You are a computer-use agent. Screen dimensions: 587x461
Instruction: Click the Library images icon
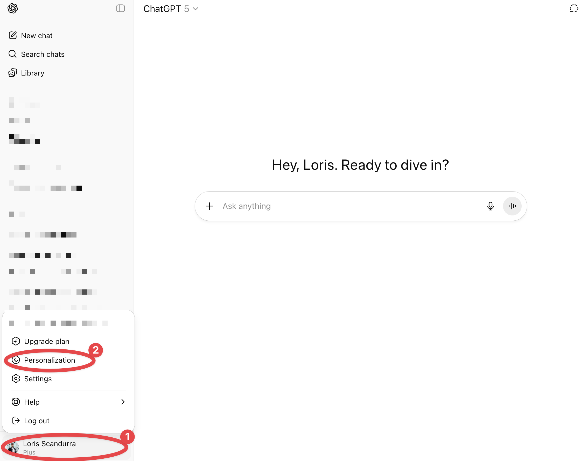13,73
